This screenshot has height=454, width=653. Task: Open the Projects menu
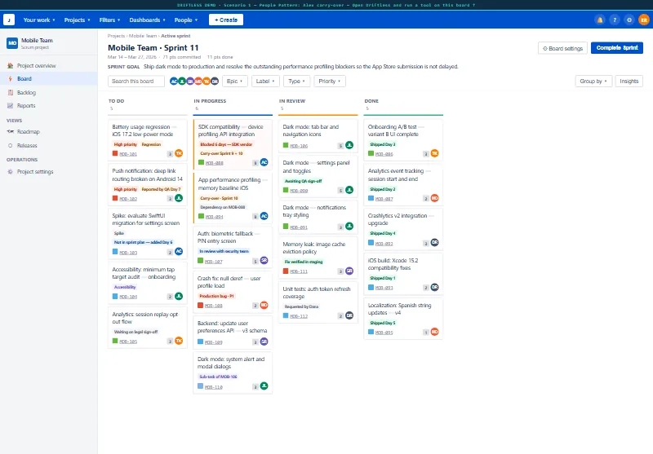click(x=77, y=20)
